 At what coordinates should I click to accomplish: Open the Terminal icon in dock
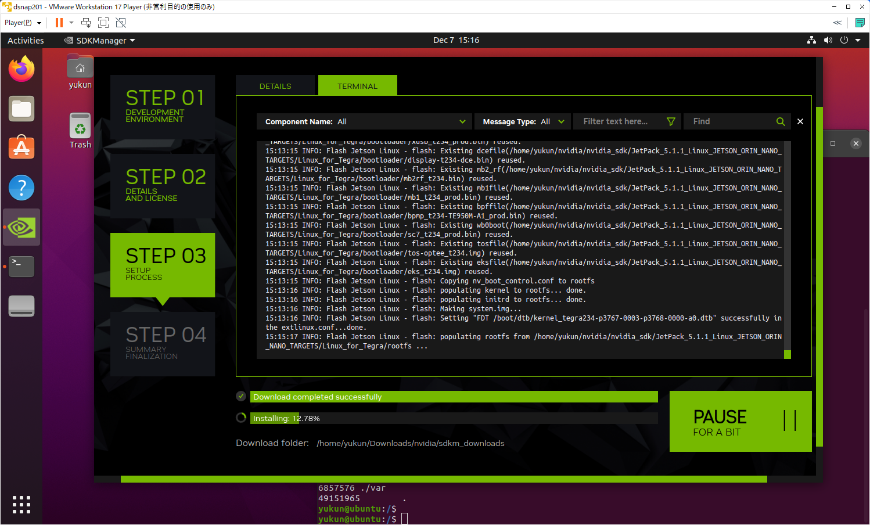click(x=21, y=267)
